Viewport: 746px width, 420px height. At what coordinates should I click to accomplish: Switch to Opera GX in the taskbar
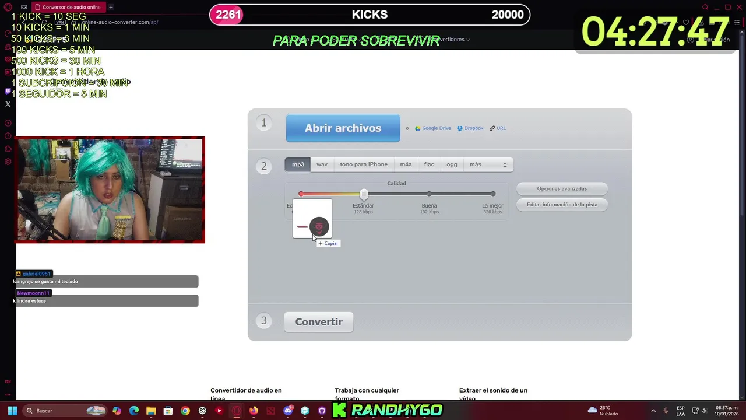[x=237, y=411]
